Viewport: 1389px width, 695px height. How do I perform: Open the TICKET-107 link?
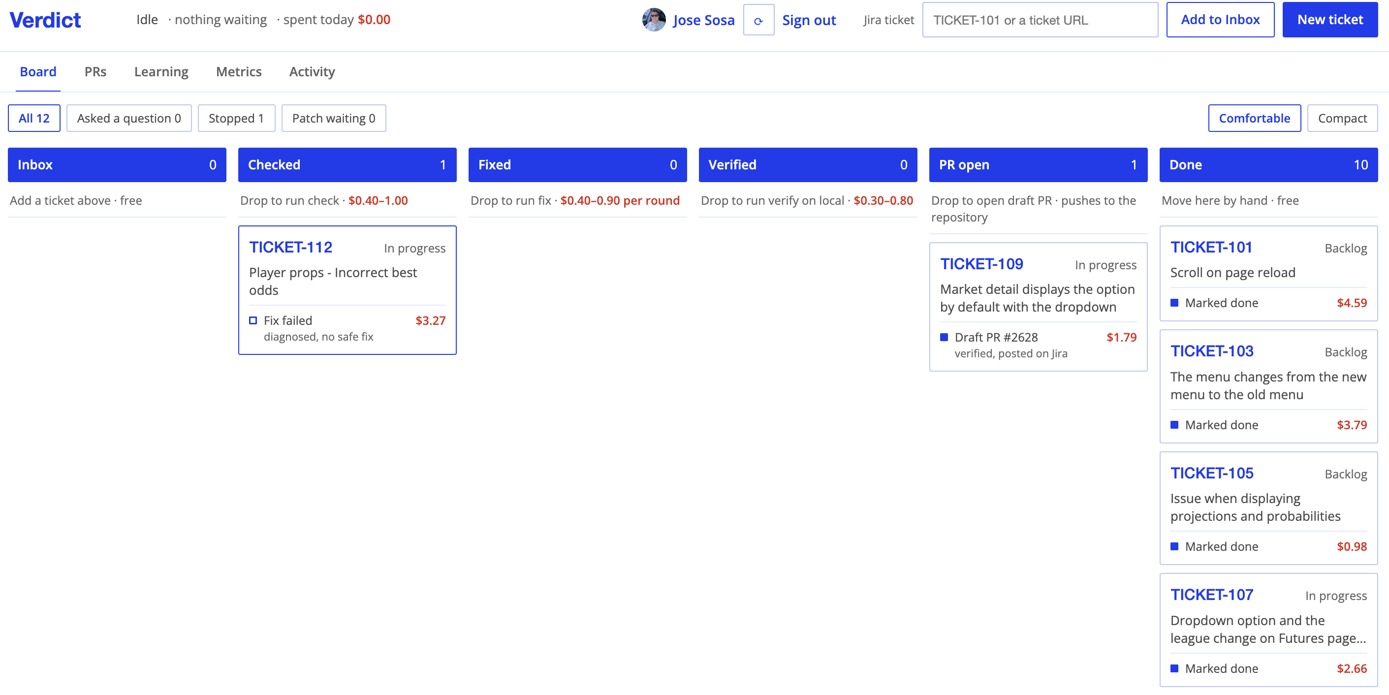pos(1212,595)
